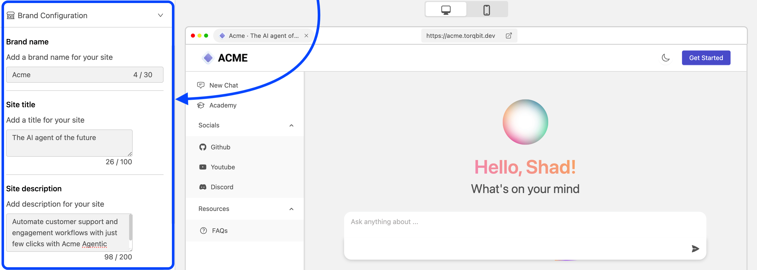The width and height of the screenshot is (757, 270).
Task: Click the 98 / 200 character counter
Action: pyautogui.click(x=118, y=257)
